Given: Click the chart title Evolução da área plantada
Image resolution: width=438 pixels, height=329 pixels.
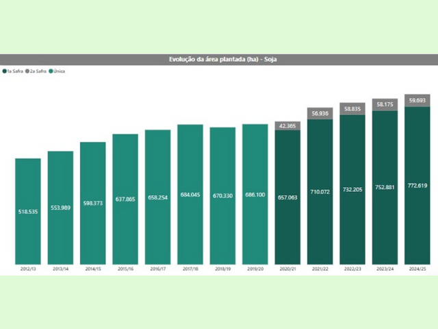Looking at the screenshot, I should click(x=219, y=60).
